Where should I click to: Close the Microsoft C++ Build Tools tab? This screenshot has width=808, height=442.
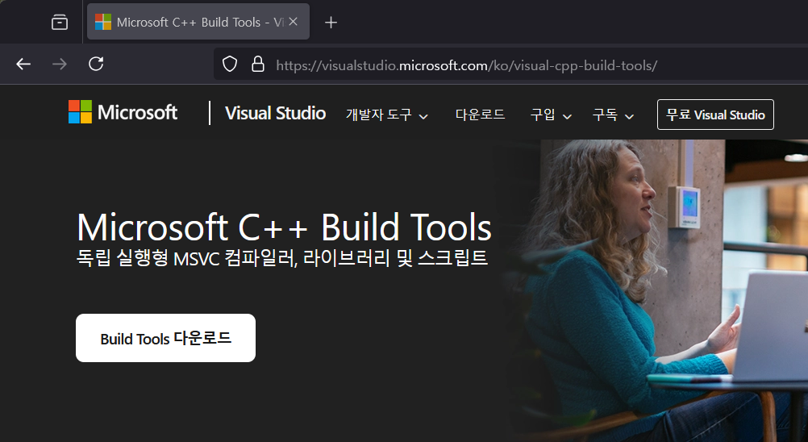pos(294,22)
